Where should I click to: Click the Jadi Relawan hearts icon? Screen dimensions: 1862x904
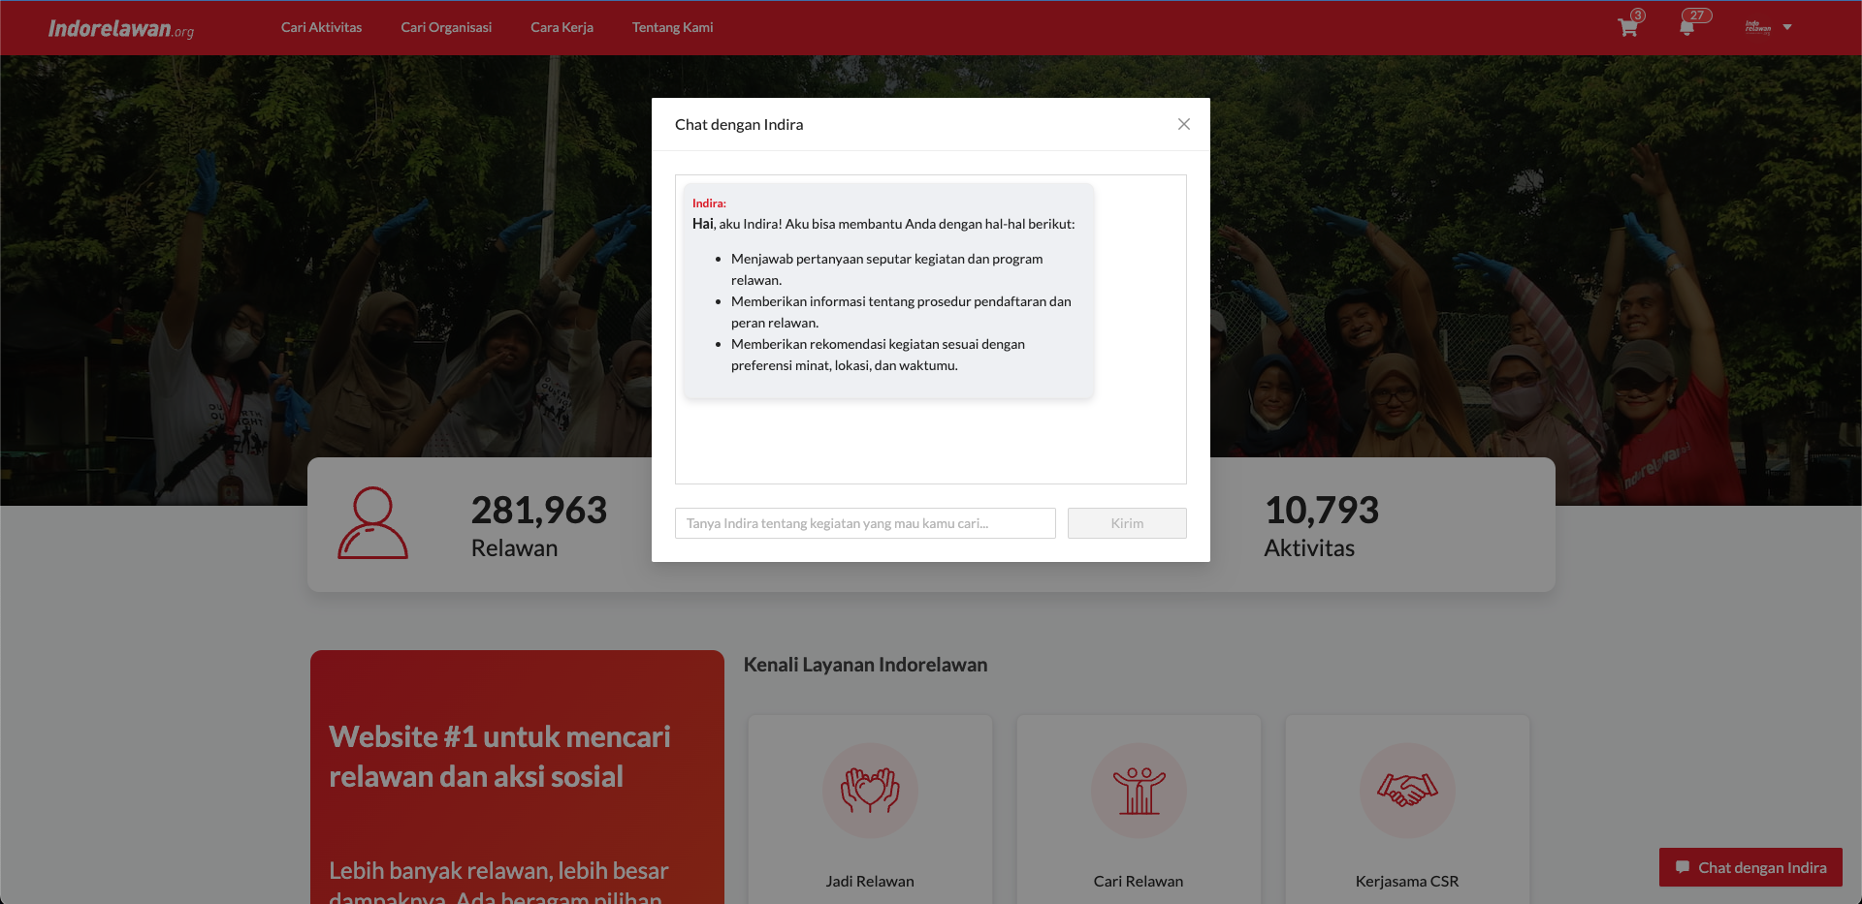pos(870,790)
